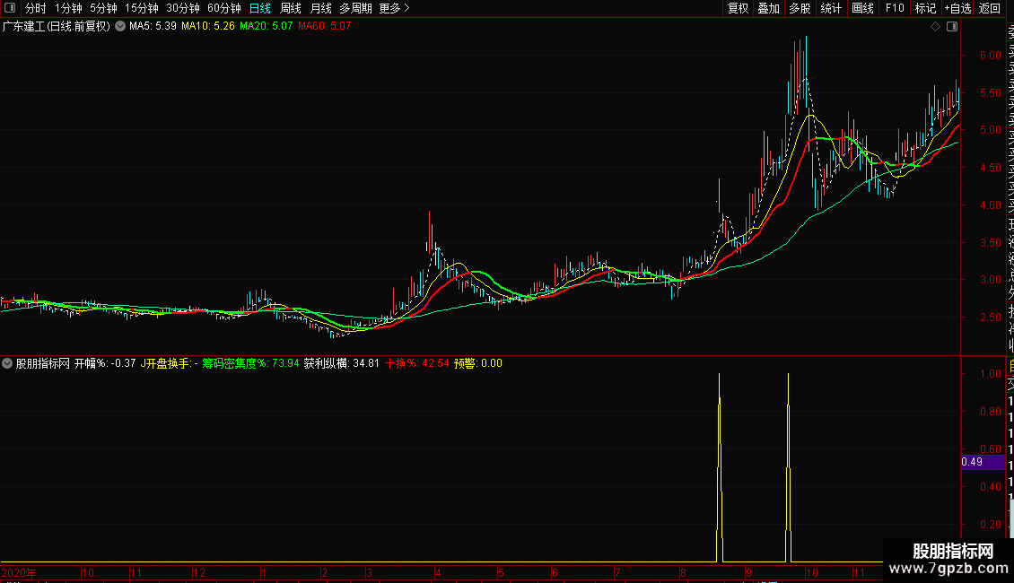1014x583 pixels.
Task: Click the 6.00 price axis label
Action: point(990,56)
